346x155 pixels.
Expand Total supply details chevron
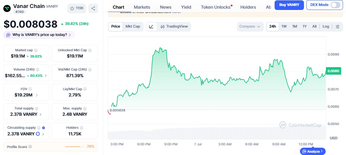(x=41, y=114)
